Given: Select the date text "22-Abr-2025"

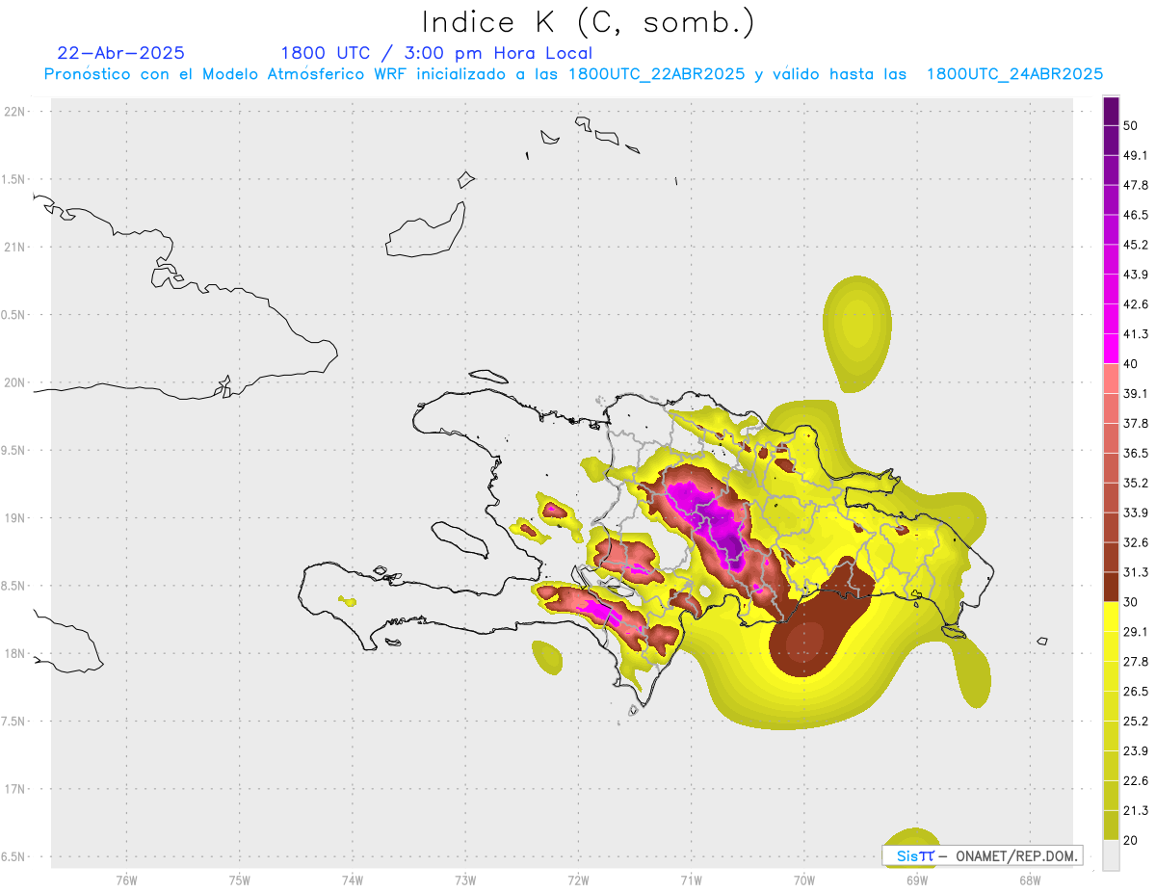Looking at the screenshot, I should [x=121, y=53].
